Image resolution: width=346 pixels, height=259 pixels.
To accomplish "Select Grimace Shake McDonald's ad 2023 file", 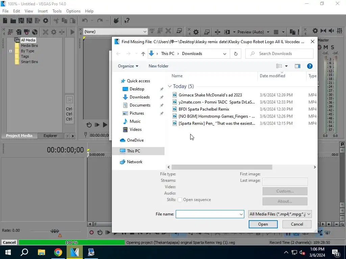I will click(210, 95).
